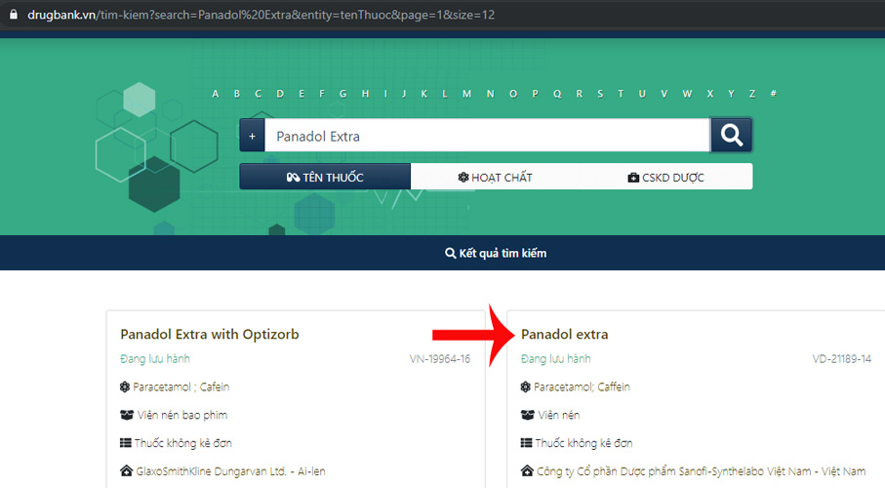
Task: Click GlaxoSmithKline Dungarvan Ltd. manufacturer
Action: (x=230, y=471)
